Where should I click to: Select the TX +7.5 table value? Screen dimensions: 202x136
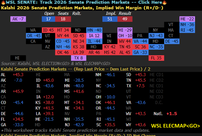point(141,86)
